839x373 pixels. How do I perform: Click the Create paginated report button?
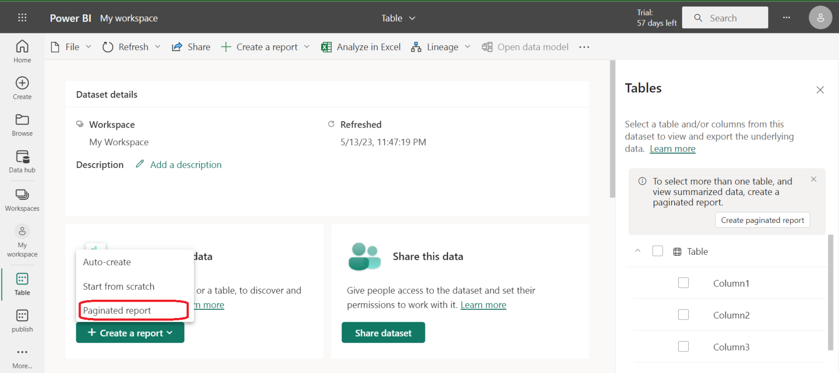(x=762, y=220)
